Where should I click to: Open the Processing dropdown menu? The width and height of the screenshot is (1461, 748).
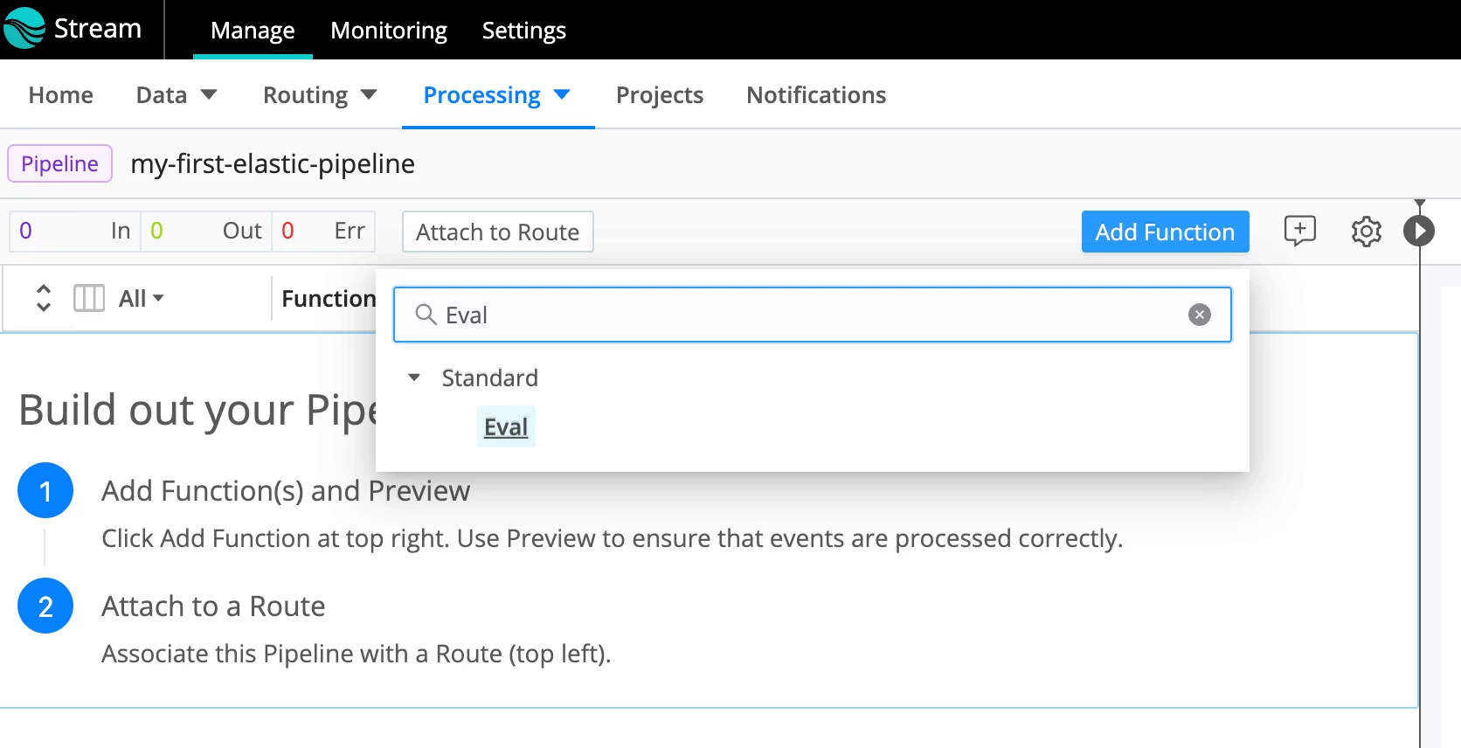click(x=496, y=94)
